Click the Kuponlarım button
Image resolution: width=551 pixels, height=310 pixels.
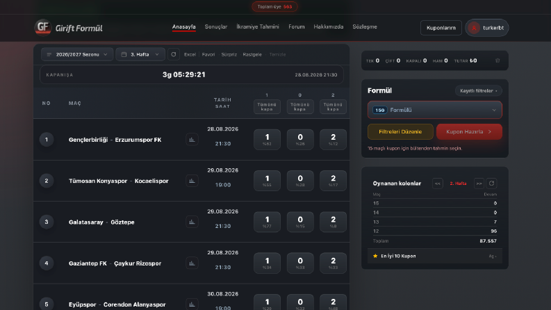[441, 28]
